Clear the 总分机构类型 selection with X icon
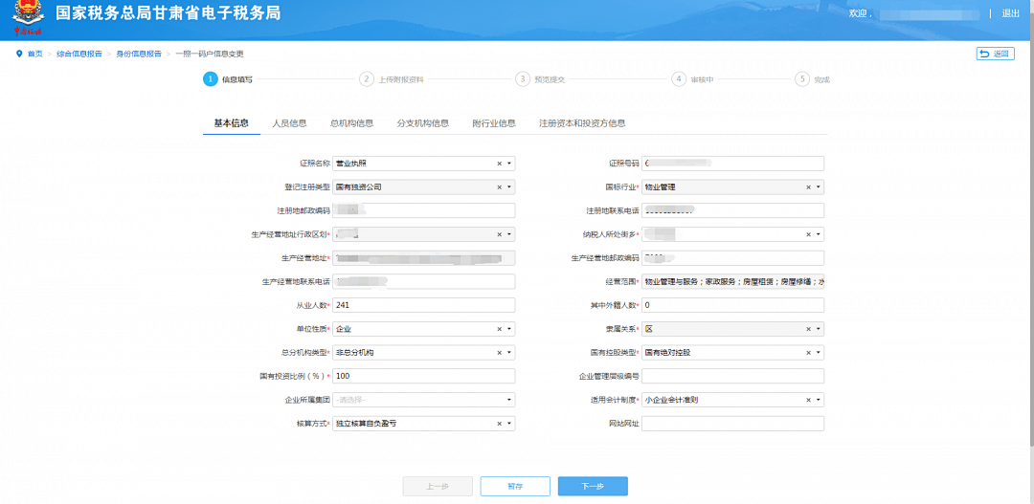This screenshot has height=504, width=1034. 499,353
